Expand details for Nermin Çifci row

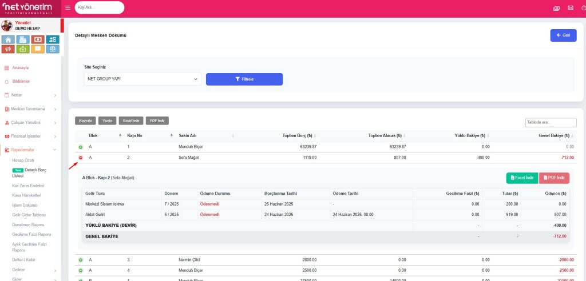(x=81, y=260)
